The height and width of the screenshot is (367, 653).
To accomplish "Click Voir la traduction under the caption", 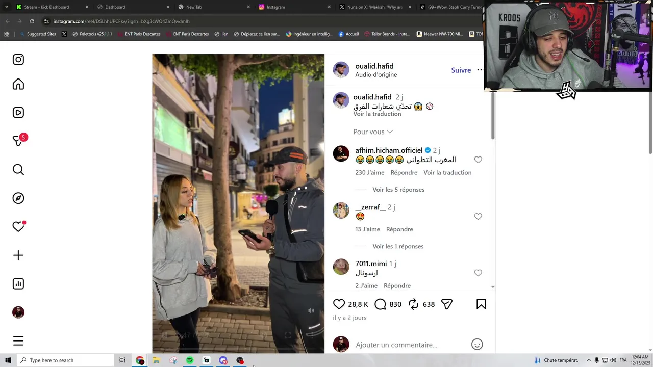I will pyautogui.click(x=377, y=114).
